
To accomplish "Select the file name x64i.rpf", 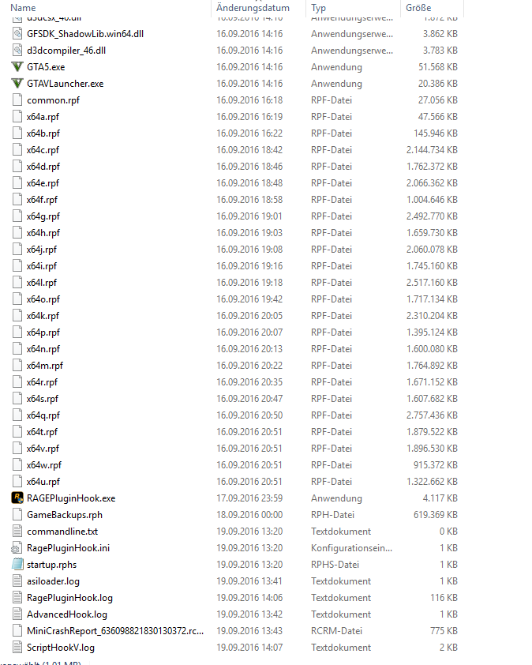I will coord(42,266).
